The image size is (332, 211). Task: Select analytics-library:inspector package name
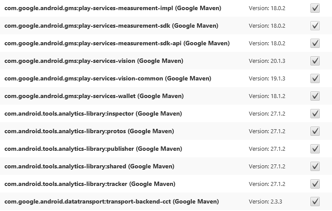93,114
